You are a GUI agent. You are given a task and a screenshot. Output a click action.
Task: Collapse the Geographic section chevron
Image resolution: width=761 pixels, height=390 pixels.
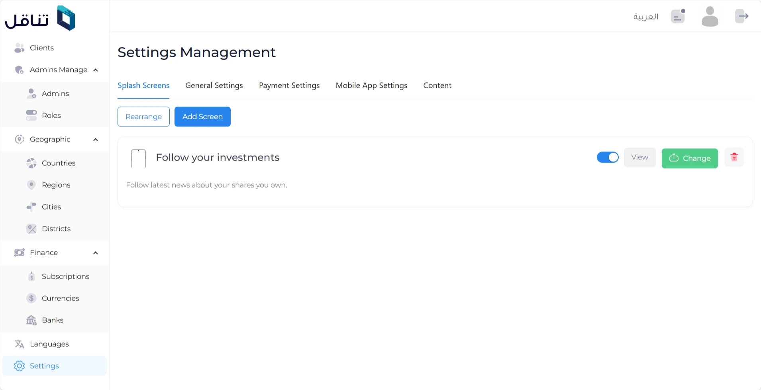tap(96, 140)
